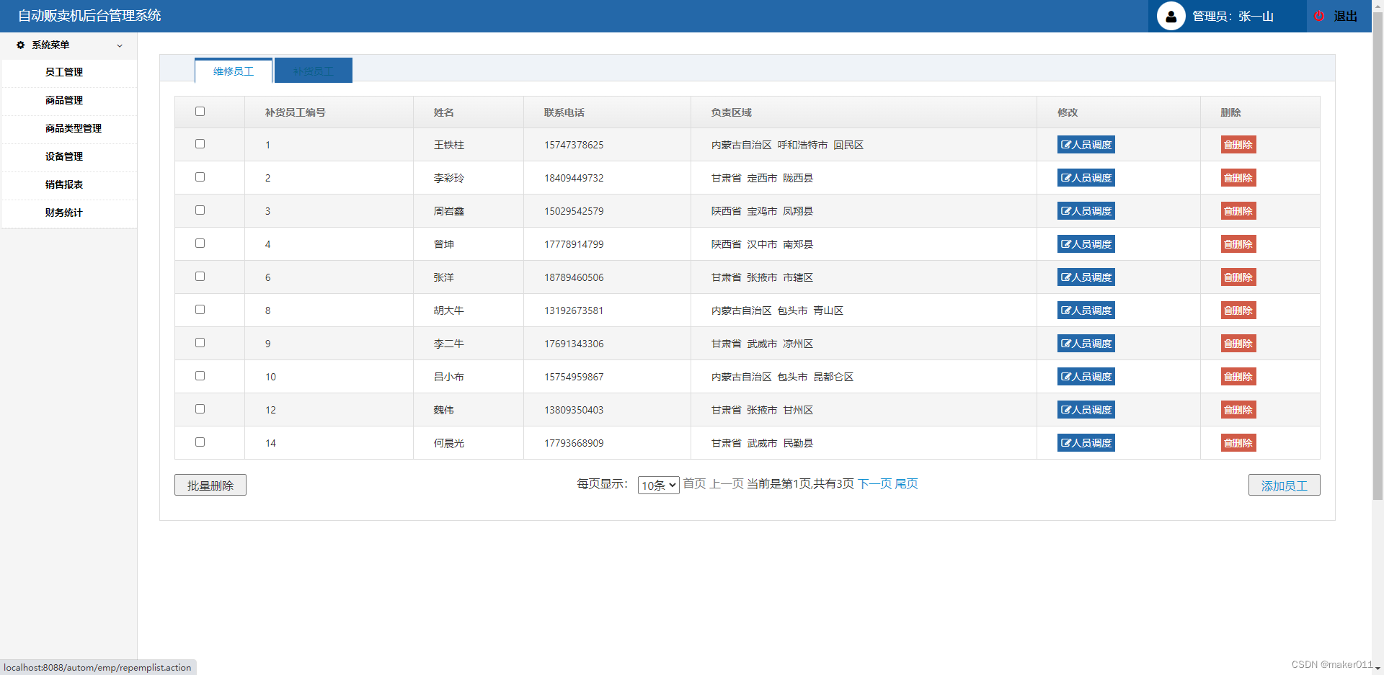Screen dimensions: 1384x675
Task: Delete employee 李彩玲 with trash button
Action: point(1238,178)
